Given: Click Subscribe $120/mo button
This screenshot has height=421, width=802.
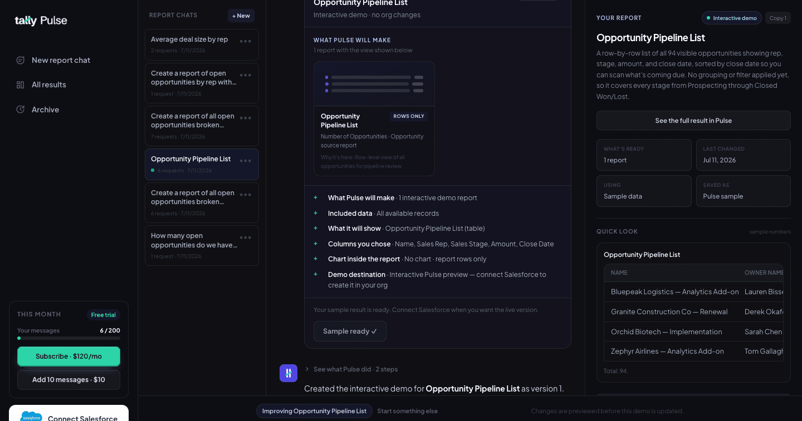Looking at the screenshot, I should click(69, 356).
